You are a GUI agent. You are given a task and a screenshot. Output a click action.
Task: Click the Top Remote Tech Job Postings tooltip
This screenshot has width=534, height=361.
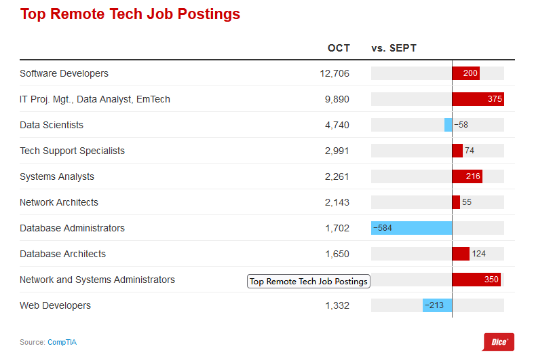pyautogui.click(x=309, y=282)
